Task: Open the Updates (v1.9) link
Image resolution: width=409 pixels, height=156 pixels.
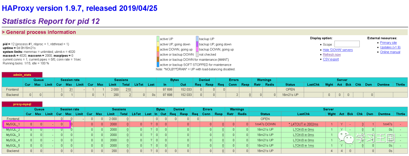Action: point(390,47)
